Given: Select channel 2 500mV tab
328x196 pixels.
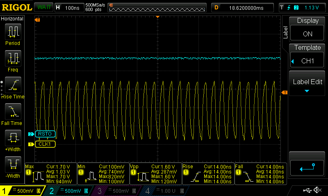Looking at the screenshot, I should click(x=69, y=191).
